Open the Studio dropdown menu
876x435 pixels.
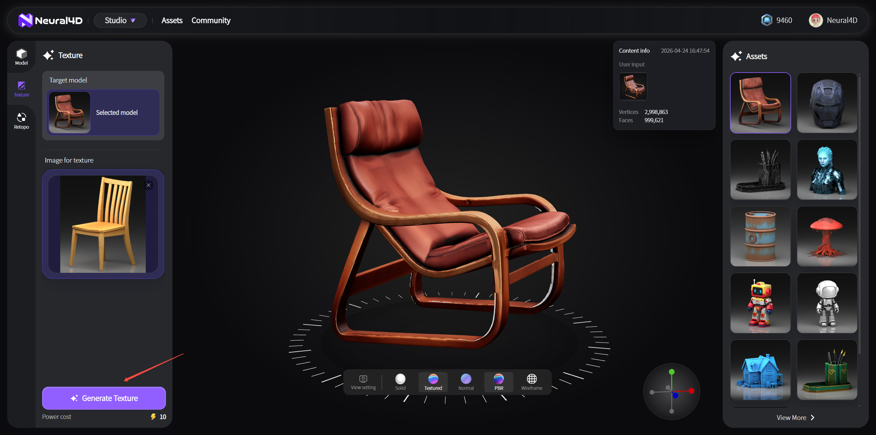pyautogui.click(x=120, y=21)
